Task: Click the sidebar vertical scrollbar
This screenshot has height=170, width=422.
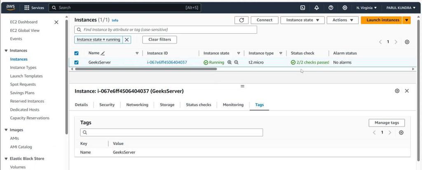Action: 66,76
